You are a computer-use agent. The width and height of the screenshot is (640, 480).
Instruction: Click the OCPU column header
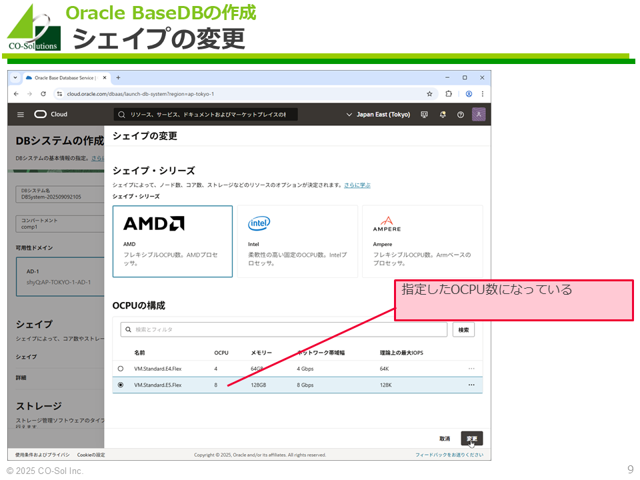[x=221, y=353]
